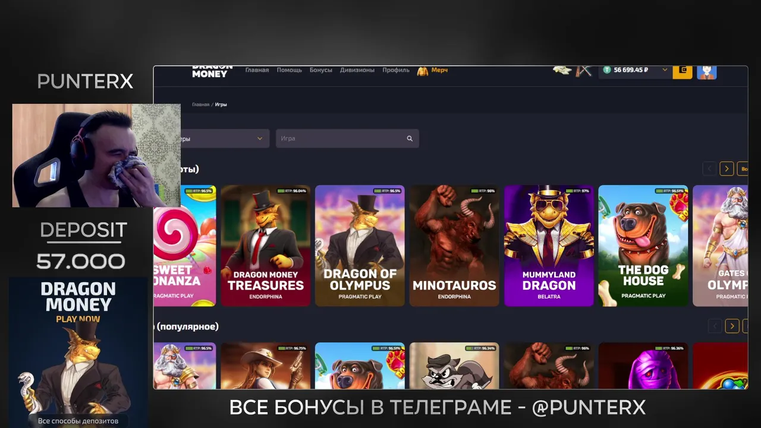This screenshot has height=428, width=761.
Task: Click the money stack icon in header
Action: [562, 70]
